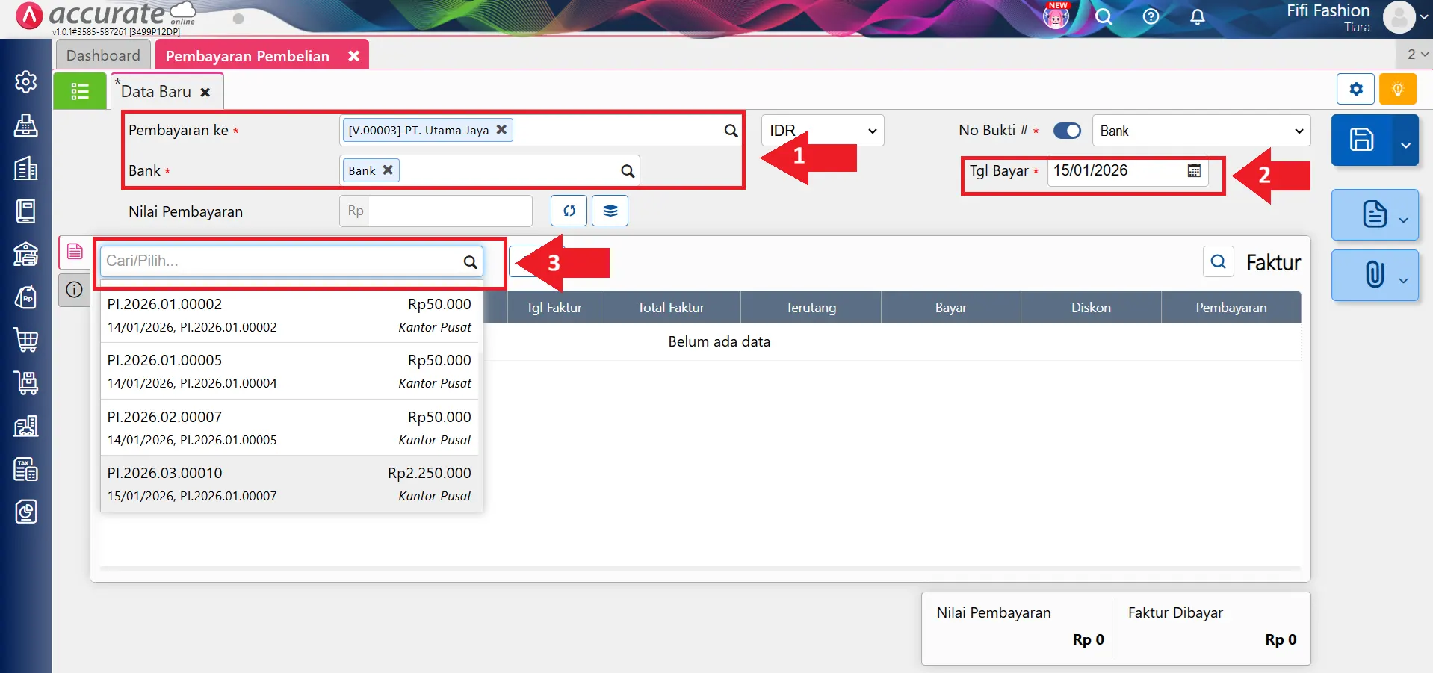Select the Pembayaran Pembelian tab
The image size is (1433, 673).
pos(247,56)
